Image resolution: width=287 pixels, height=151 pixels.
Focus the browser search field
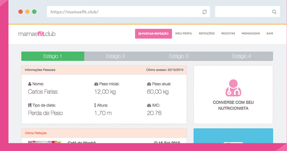pyautogui.click(x=247, y=12)
